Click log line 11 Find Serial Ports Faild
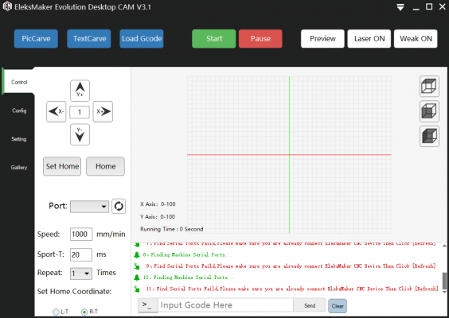The height and width of the screenshot is (318, 449). [x=292, y=289]
